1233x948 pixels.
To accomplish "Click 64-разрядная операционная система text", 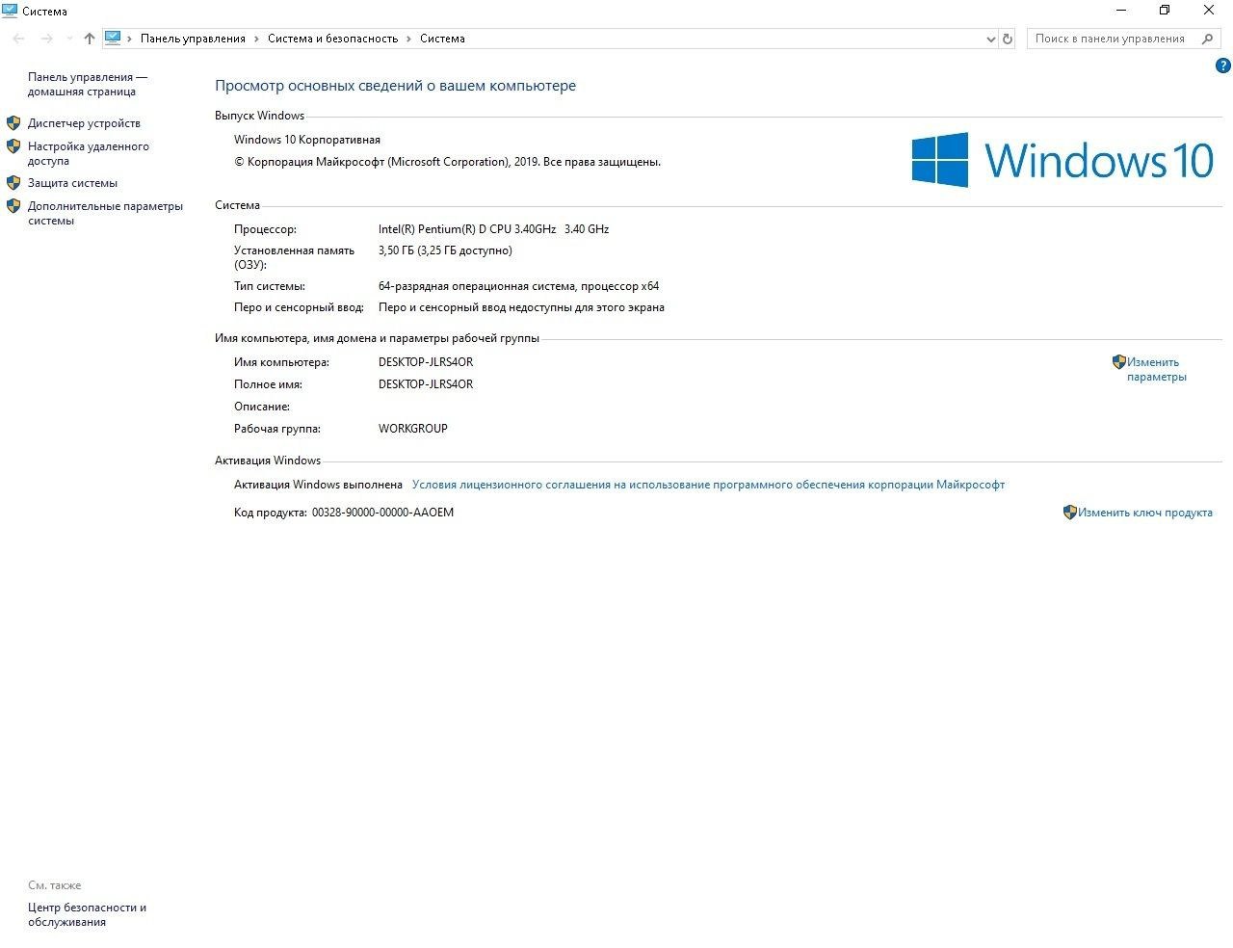I will tap(518, 286).
